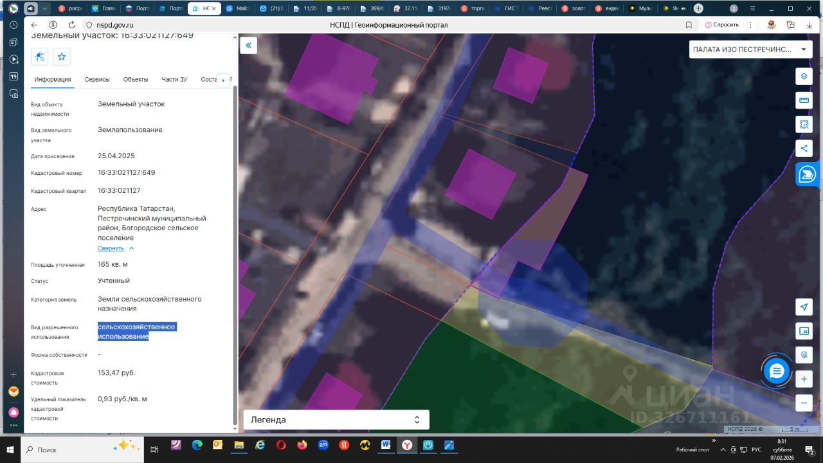Mute the browser tab sound
The height and width of the screenshot is (463, 823).
(x=30, y=9)
